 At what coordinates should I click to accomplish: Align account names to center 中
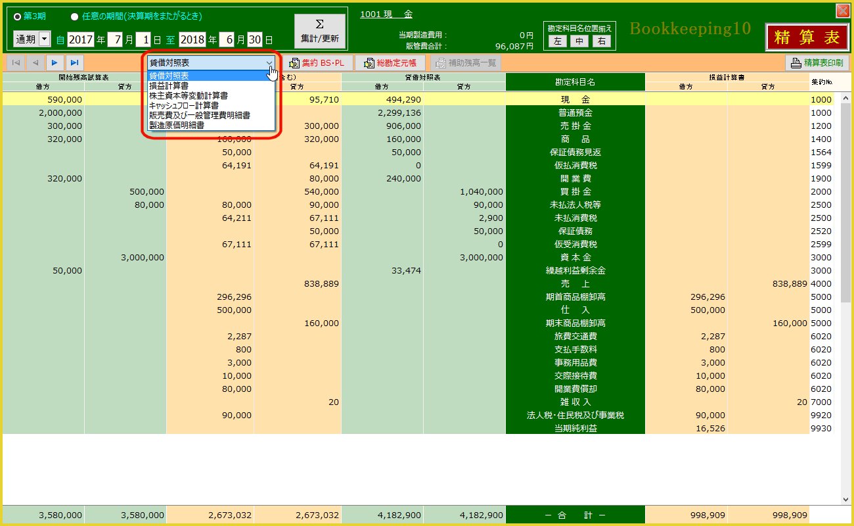tap(579, 41)
